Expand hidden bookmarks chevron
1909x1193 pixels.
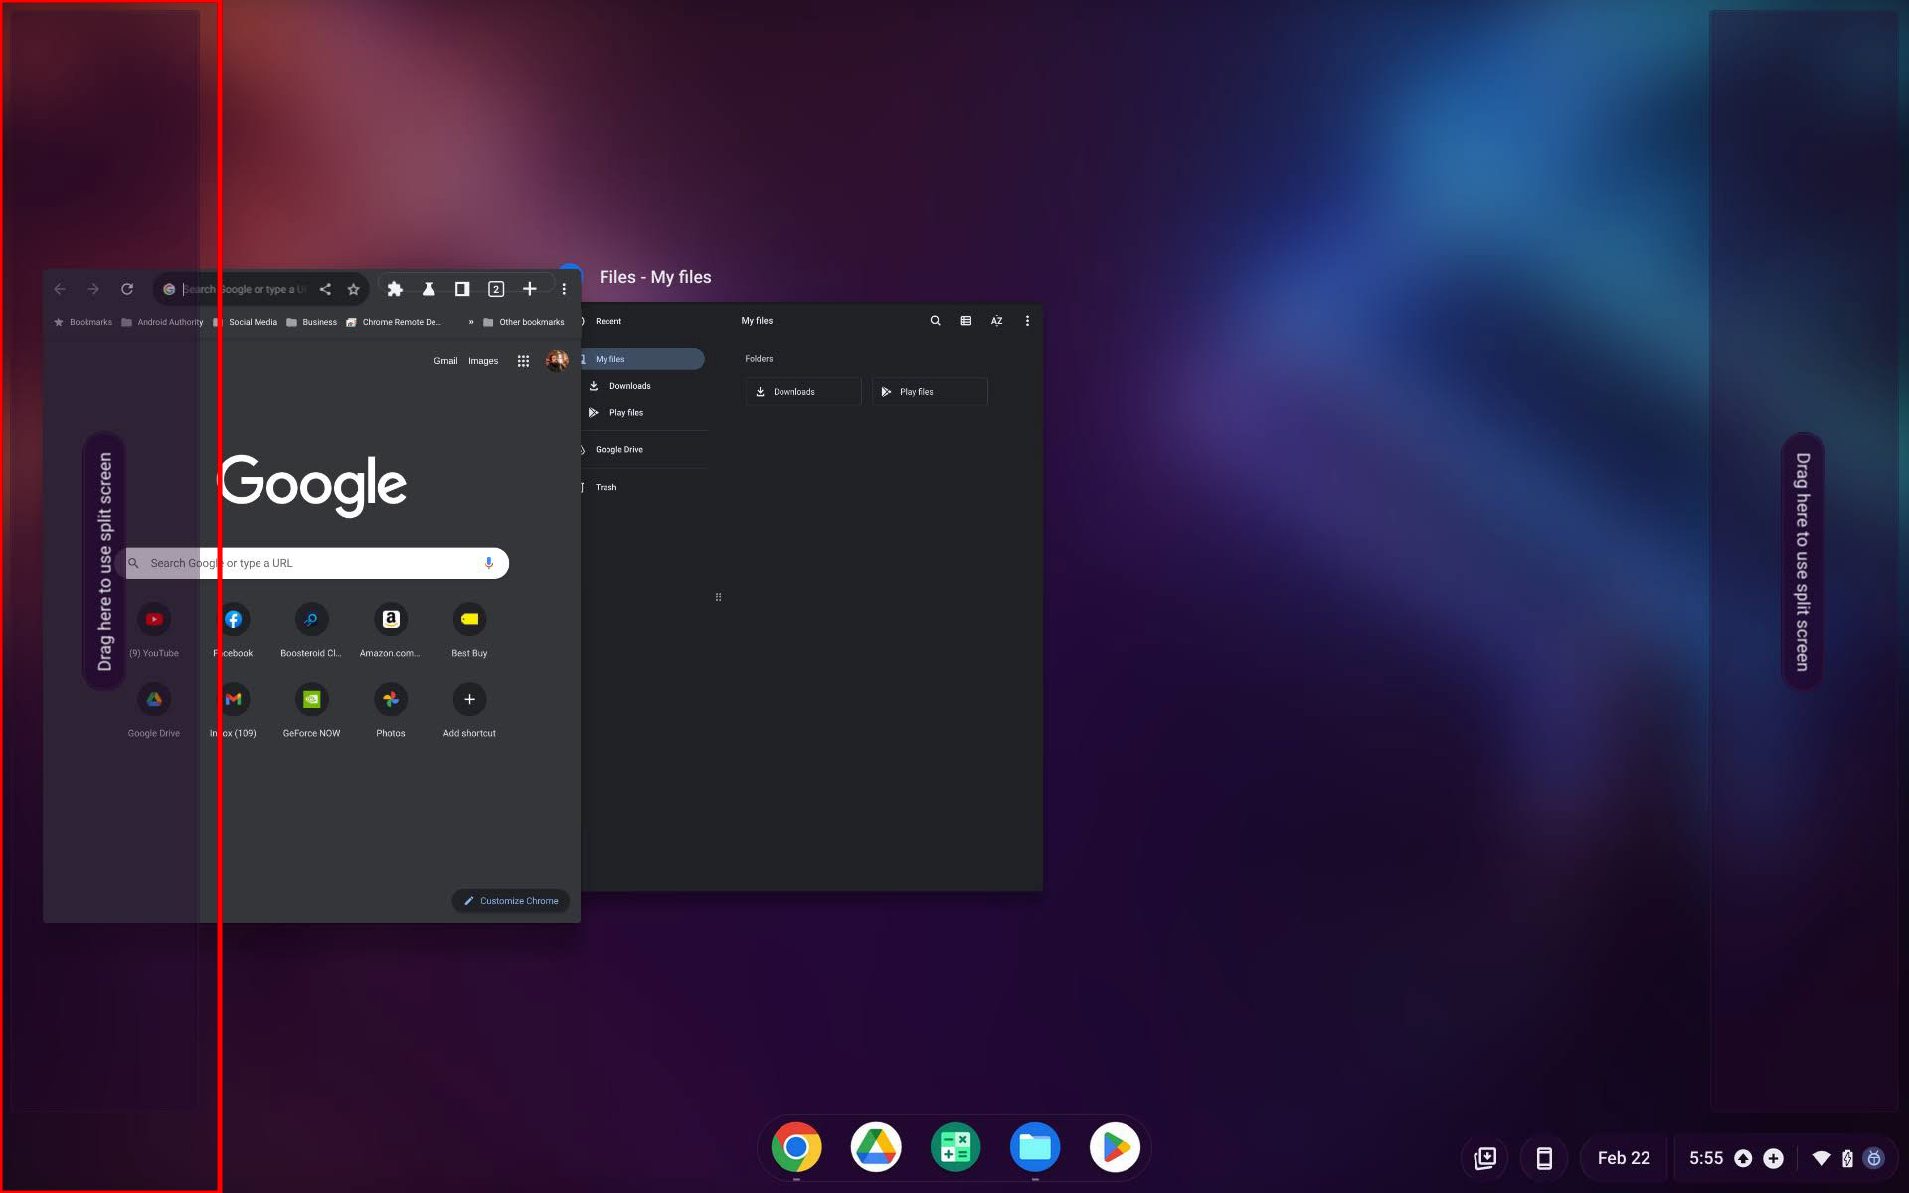[x=471, y=322]
